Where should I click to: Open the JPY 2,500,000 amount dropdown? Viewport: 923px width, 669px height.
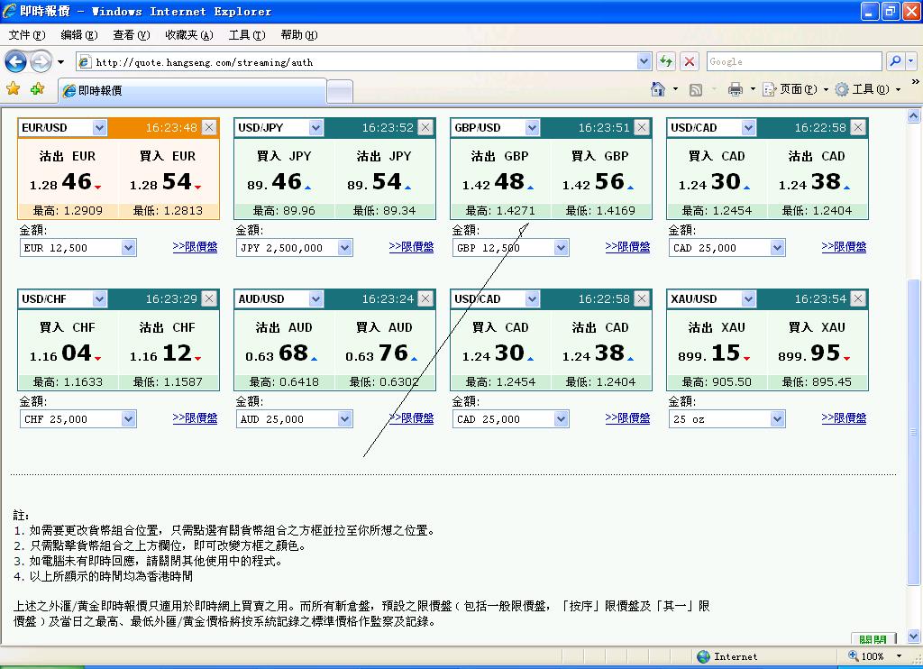tap(345, 248)
